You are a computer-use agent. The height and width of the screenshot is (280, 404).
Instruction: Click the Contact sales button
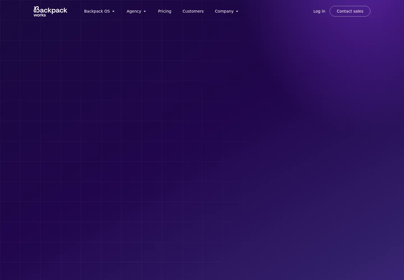point(350,11)
